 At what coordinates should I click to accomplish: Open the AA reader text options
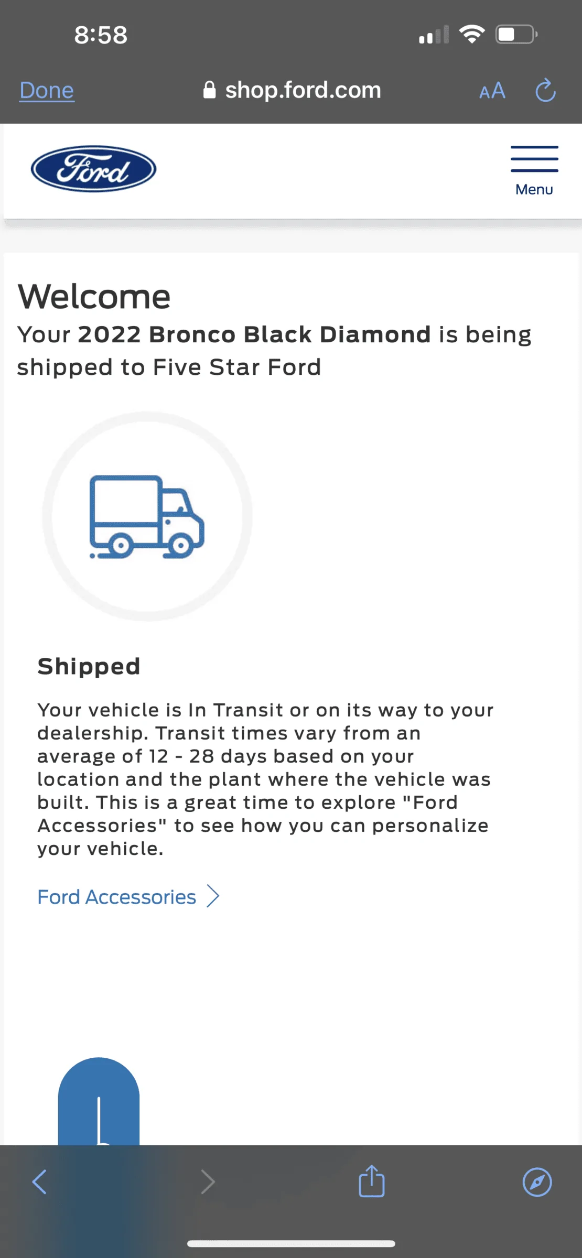coord(492,91)
